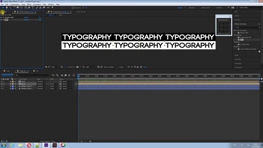
Task: Reset the Motion Tile effect
Action: tap(26, 17)
